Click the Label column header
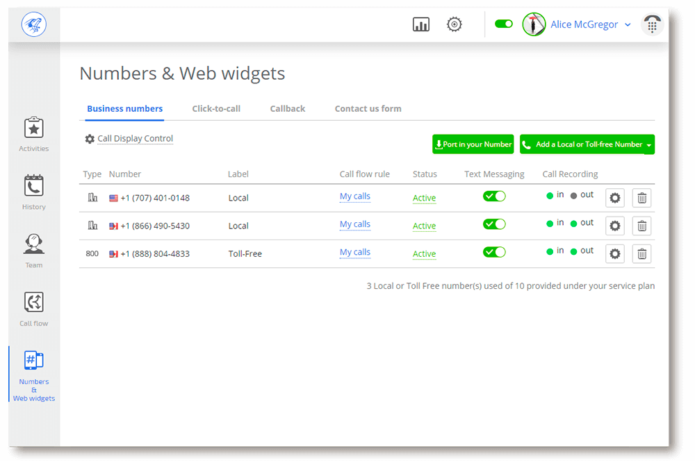The height and width of the screenshot is (461, 695). click(238, 174)
